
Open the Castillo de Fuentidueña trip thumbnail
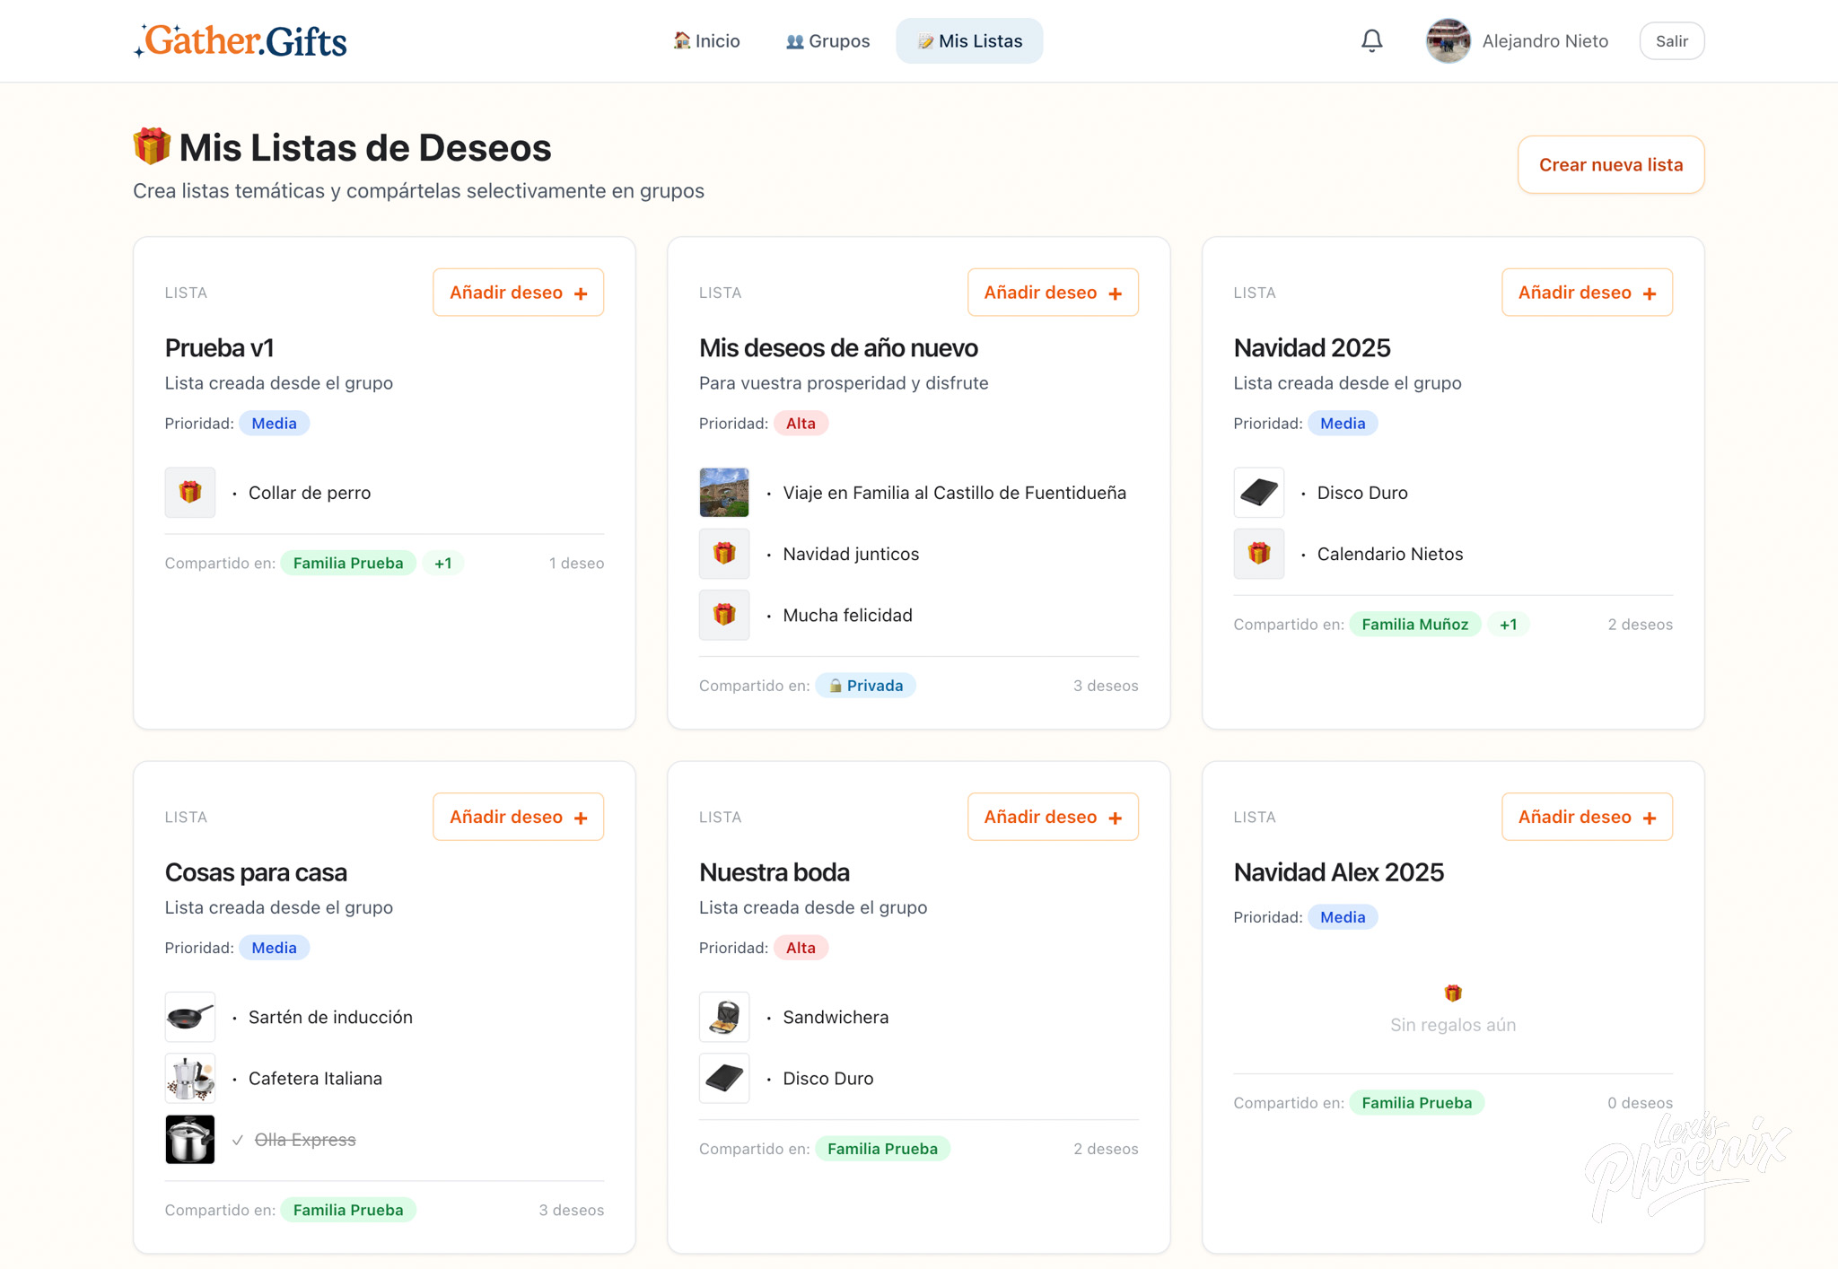(x=723, y=492)
